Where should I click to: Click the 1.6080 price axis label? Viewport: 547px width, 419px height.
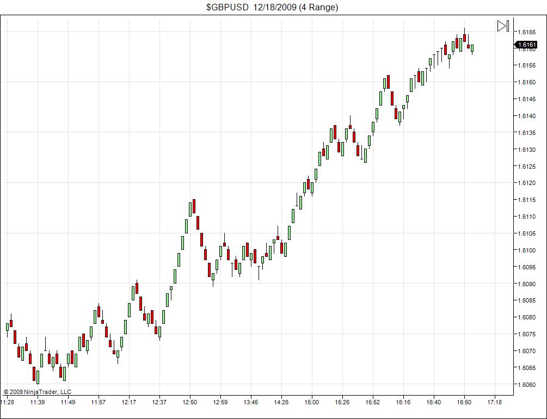tap(526, 317)
